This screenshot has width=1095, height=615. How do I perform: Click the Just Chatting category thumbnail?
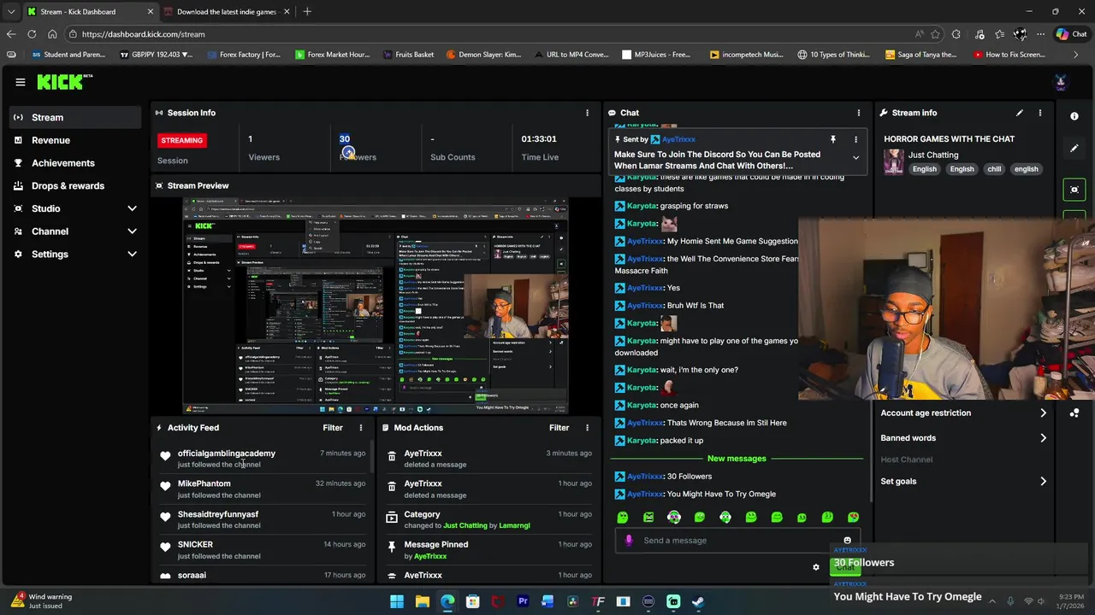point(893,161)
